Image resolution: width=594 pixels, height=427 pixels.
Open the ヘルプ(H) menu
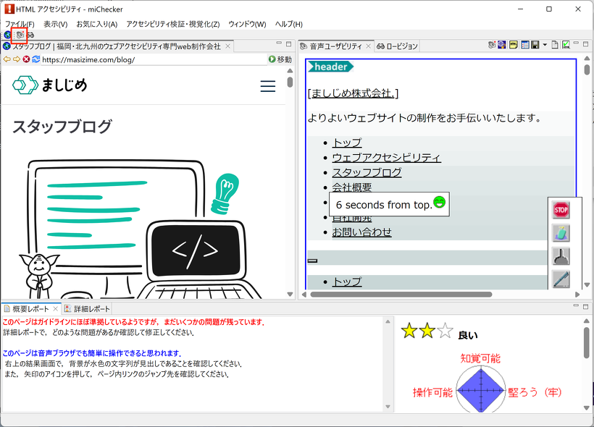click(288, 24)
